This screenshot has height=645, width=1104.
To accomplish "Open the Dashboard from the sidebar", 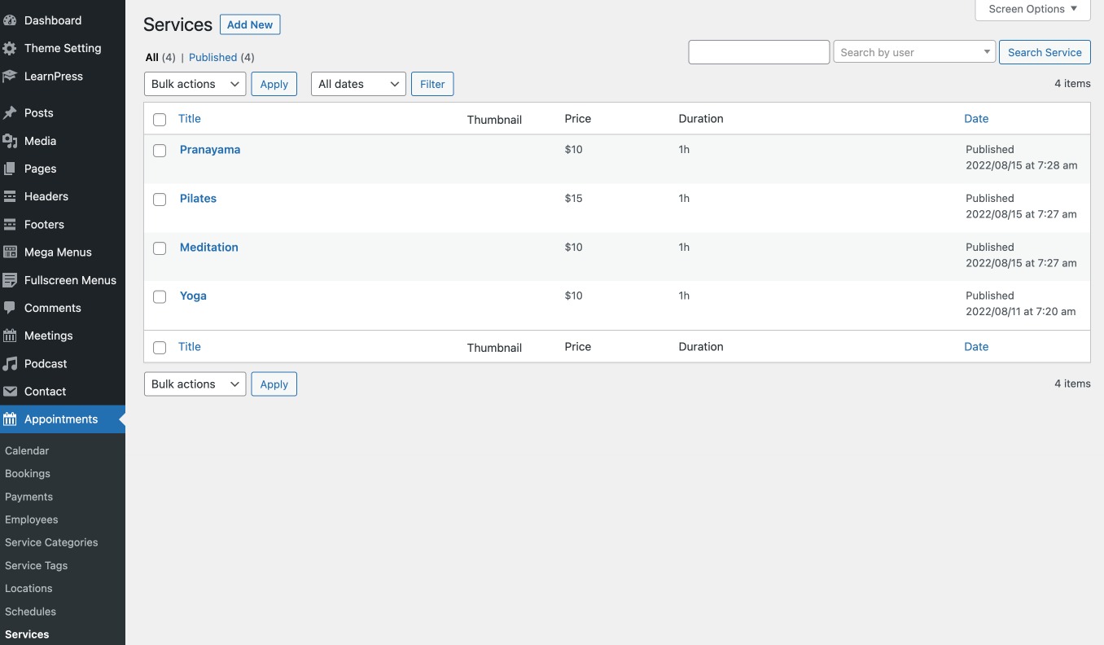I will (x=11, y=20).
